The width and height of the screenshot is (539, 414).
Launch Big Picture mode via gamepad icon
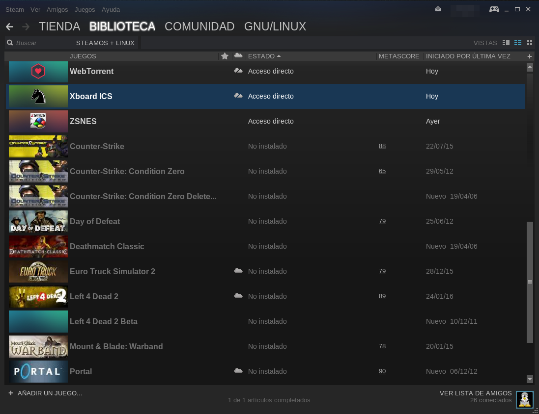[494, 9]
